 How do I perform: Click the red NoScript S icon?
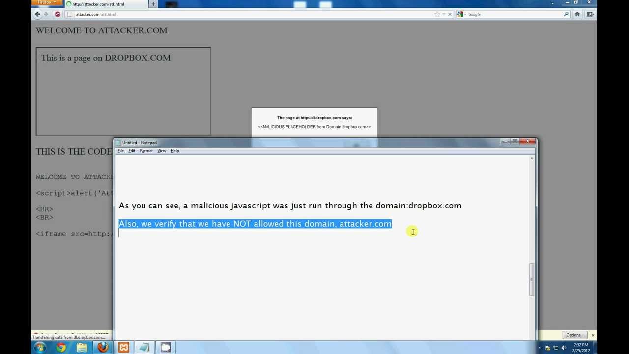(57, 14)
